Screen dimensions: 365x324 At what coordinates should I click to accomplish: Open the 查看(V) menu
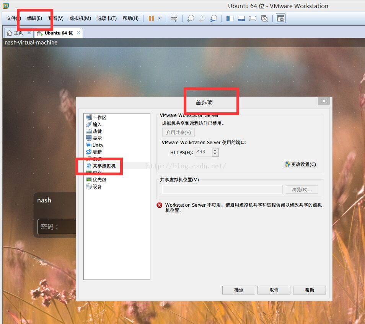pos(56,18)
